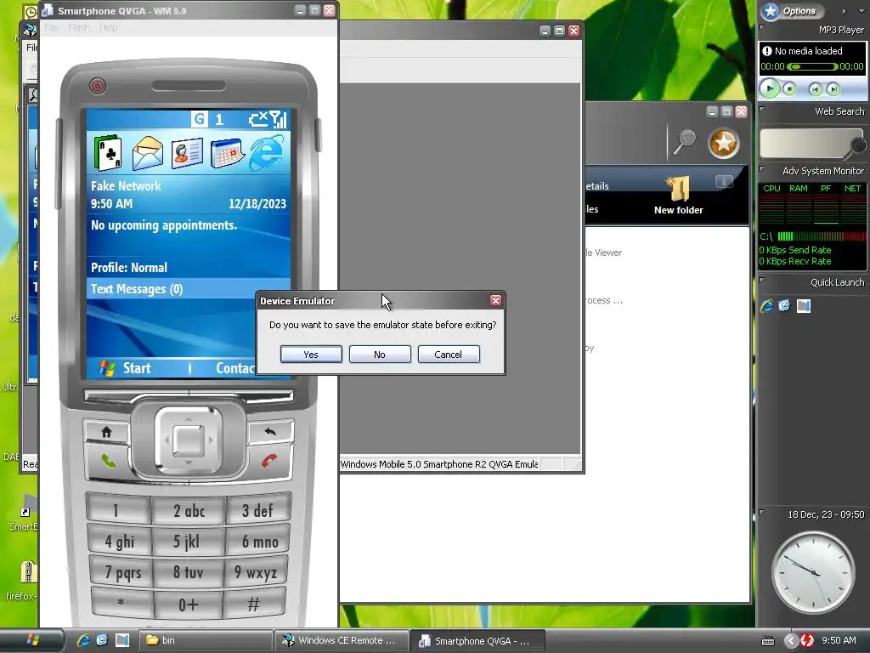870x653 pixels.
Task: Select Text Messages (0) on the phone screen
Action: click(x=137, y=289)
